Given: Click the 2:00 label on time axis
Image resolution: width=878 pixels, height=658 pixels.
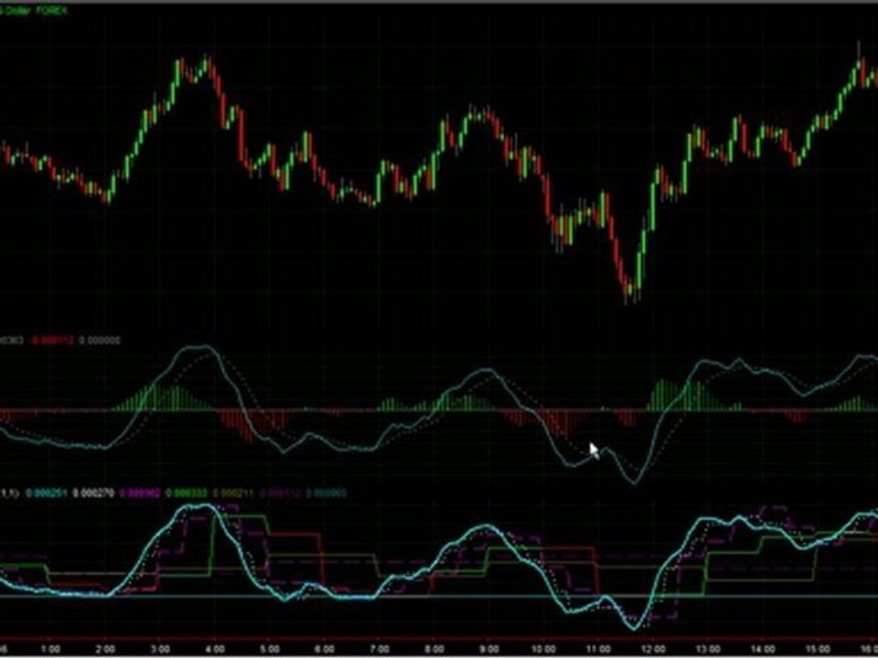Looking at the screenshot, I should click(x=106, y=649).
